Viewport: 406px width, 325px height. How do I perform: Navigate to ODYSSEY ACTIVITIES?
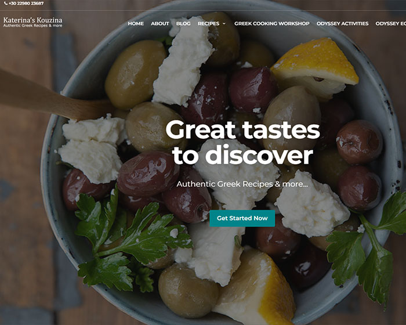[342, 24]
